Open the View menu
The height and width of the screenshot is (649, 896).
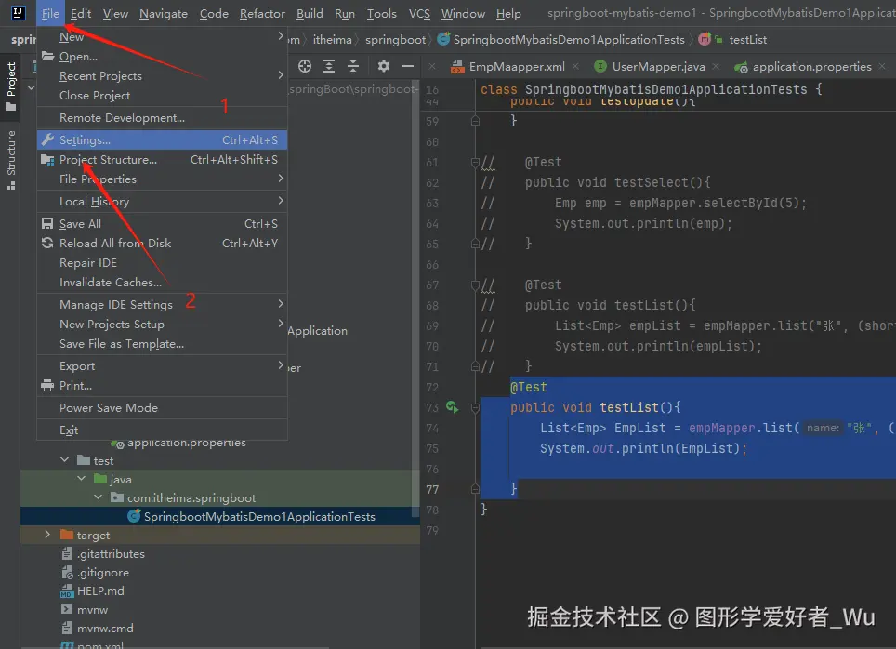click(115, 13)
